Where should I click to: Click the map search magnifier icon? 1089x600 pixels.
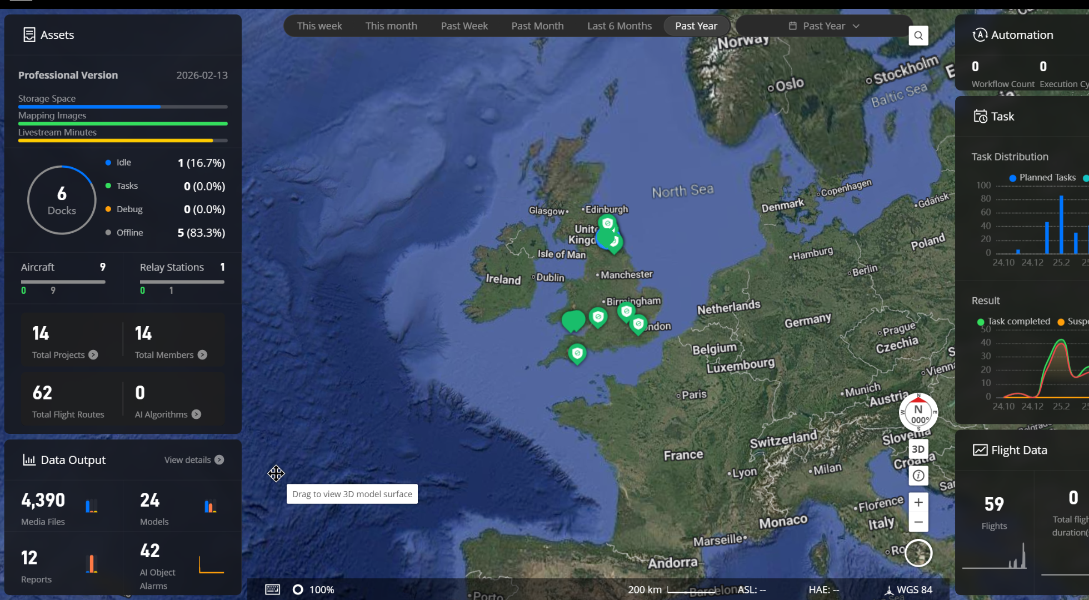click(x=918, y=36)
